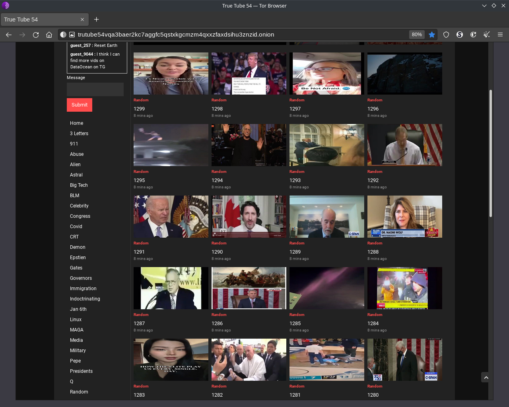
Task: Open the BLM category
Action: tap(75, 196)
